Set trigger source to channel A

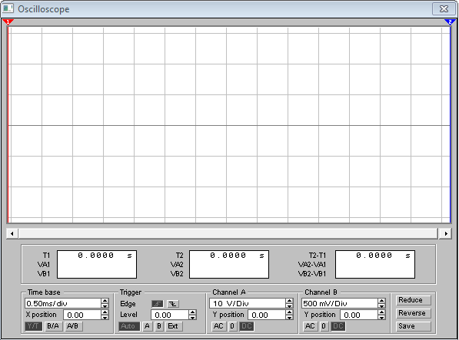point(148,326)
